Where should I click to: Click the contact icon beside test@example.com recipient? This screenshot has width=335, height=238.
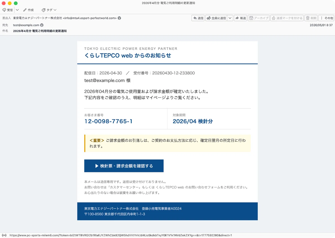[42, 25]
